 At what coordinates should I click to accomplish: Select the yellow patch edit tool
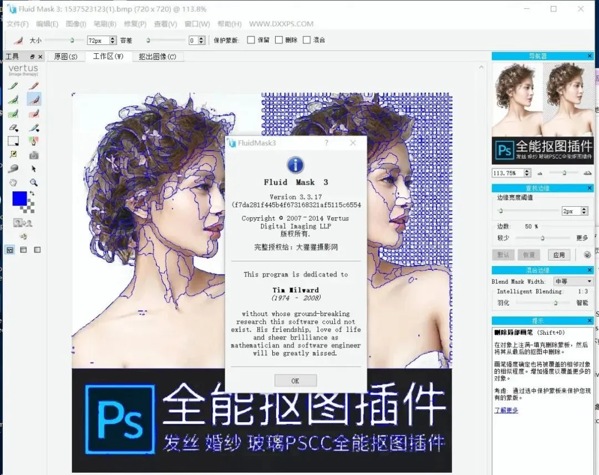[x=13, y=155]
